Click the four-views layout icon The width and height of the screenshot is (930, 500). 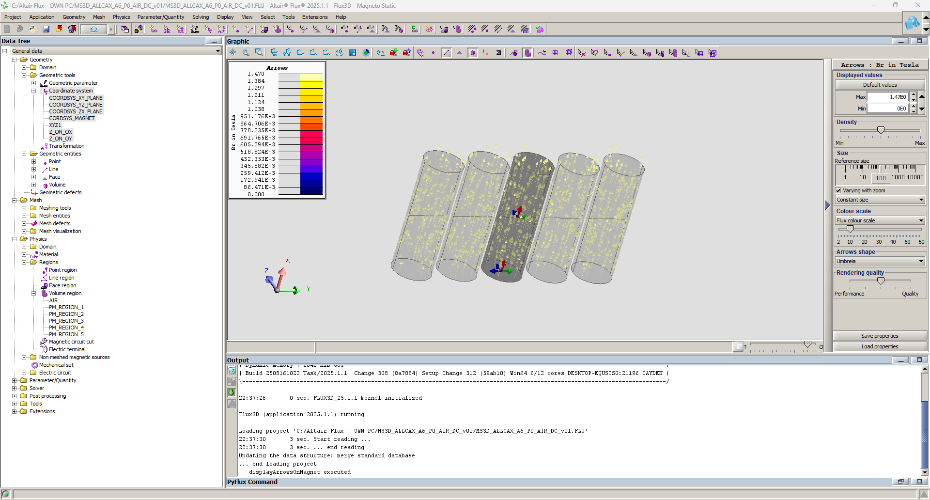point(353,53)
